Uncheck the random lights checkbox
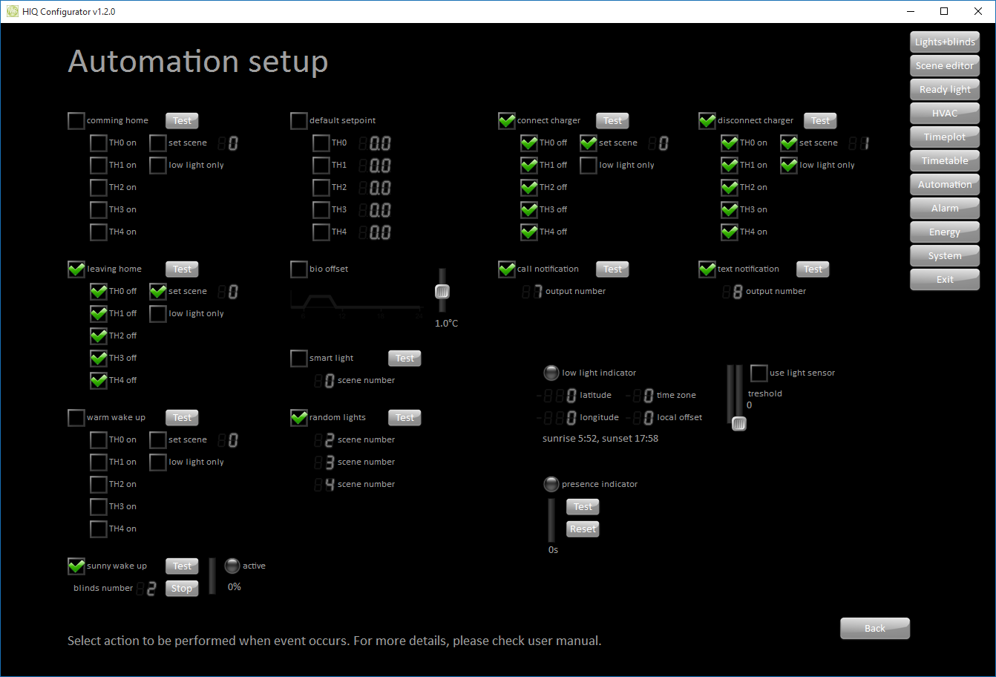This screenshot has height=677, width=996. [x=299, y=418]
